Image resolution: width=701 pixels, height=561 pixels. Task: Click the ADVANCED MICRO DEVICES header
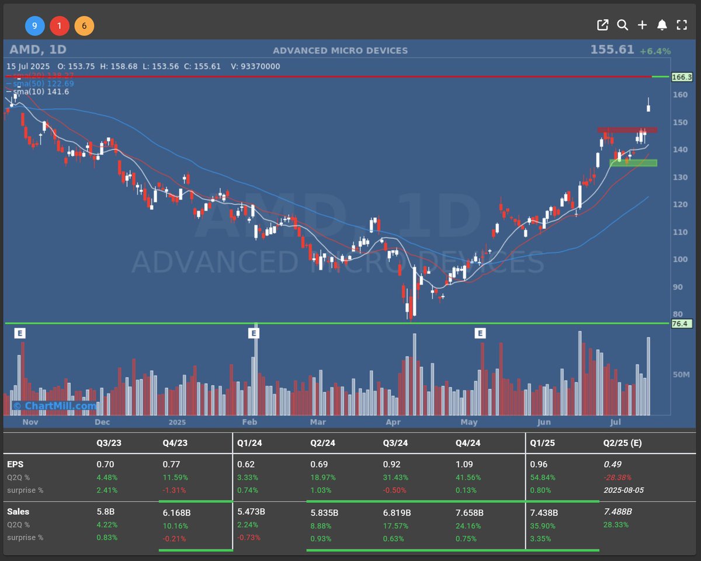pyautogui.click(x=341, y=51)
